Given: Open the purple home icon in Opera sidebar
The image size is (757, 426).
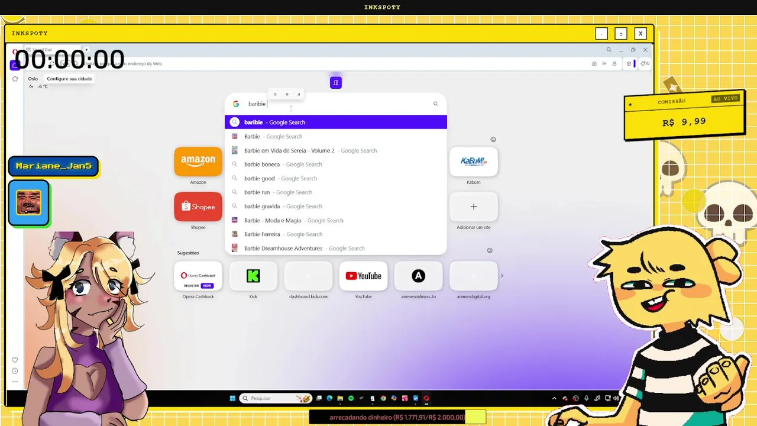Looking at the screenshot, I should click(15, 65).
